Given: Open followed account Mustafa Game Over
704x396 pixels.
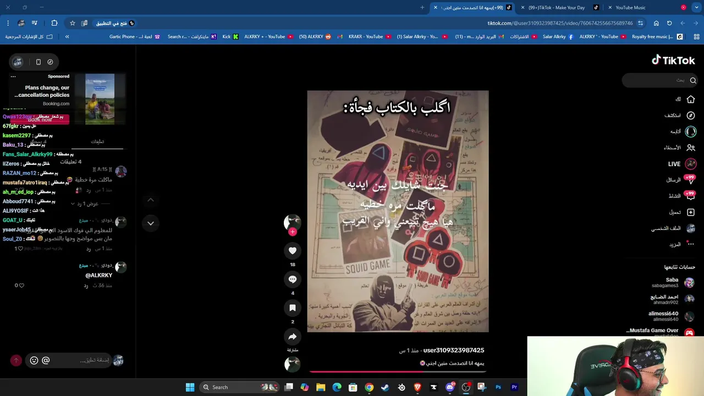Looking at the screenshot, I should (660, 332).
